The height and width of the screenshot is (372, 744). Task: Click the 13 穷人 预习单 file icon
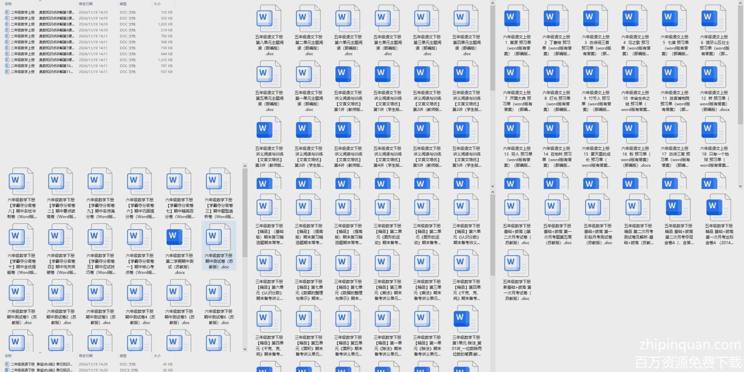517,130
